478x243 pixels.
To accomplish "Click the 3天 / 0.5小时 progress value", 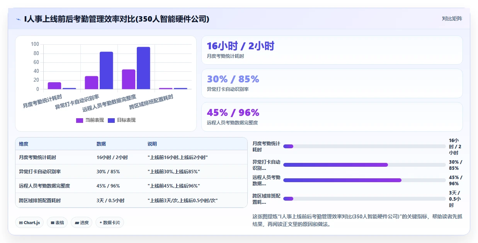I will click(x=455, y=199).
